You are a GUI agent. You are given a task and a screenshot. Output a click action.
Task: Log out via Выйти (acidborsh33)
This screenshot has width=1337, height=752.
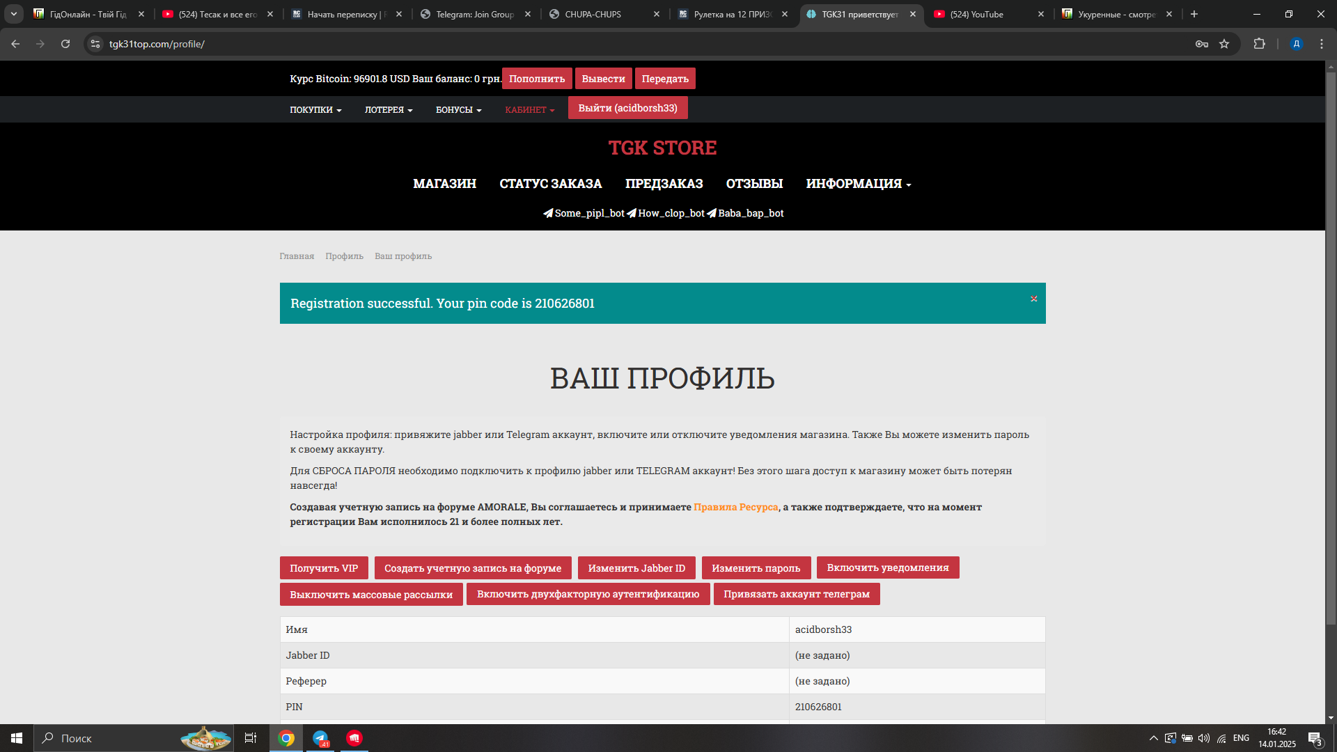tap(627, 108)
